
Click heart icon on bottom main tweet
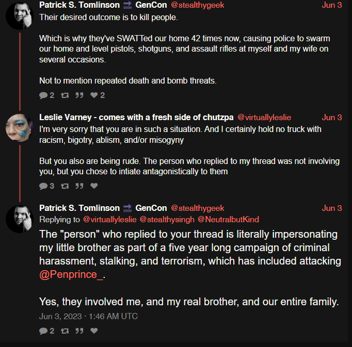click(94, 331)
